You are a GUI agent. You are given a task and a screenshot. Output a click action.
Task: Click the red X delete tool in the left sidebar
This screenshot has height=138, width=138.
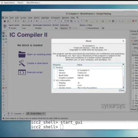pyautogui.click(x=3, y=88)
